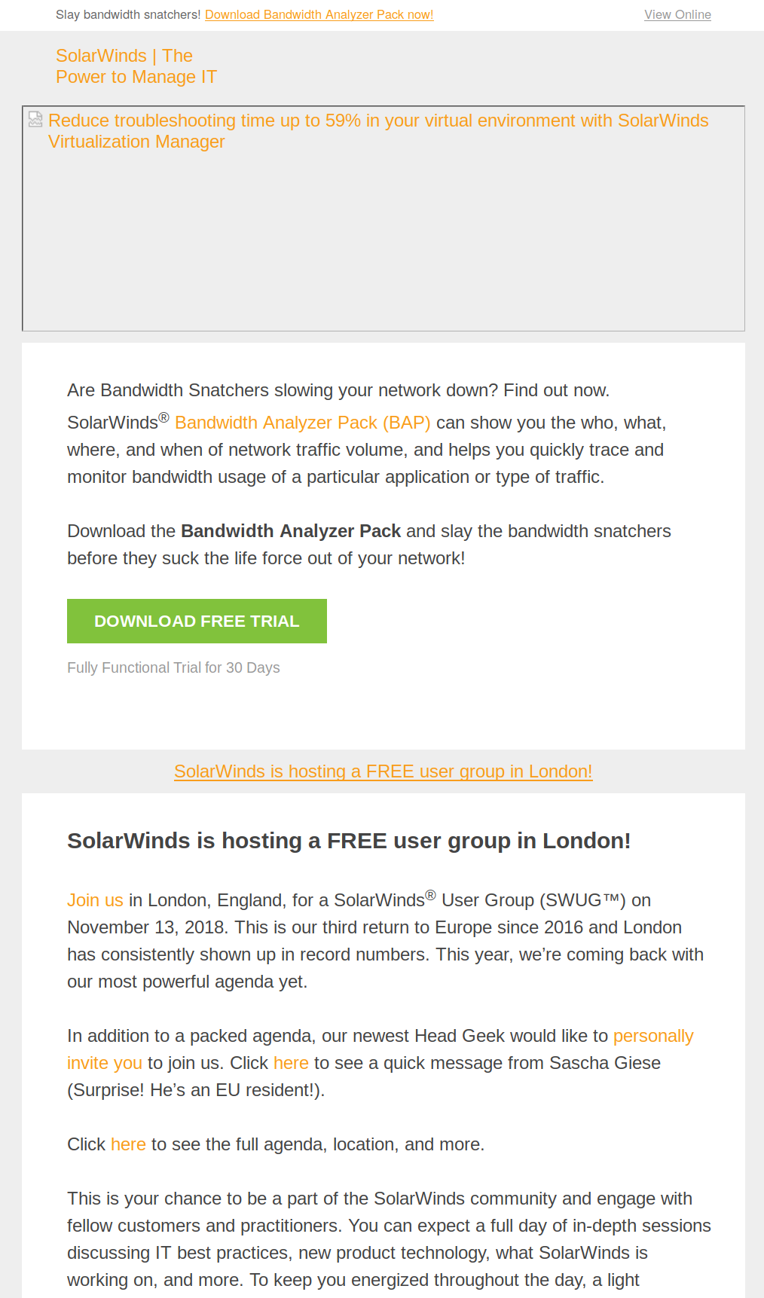The image size is (764, 1298).
Task: Open the underlined London user group link
Action: [383, 771]
